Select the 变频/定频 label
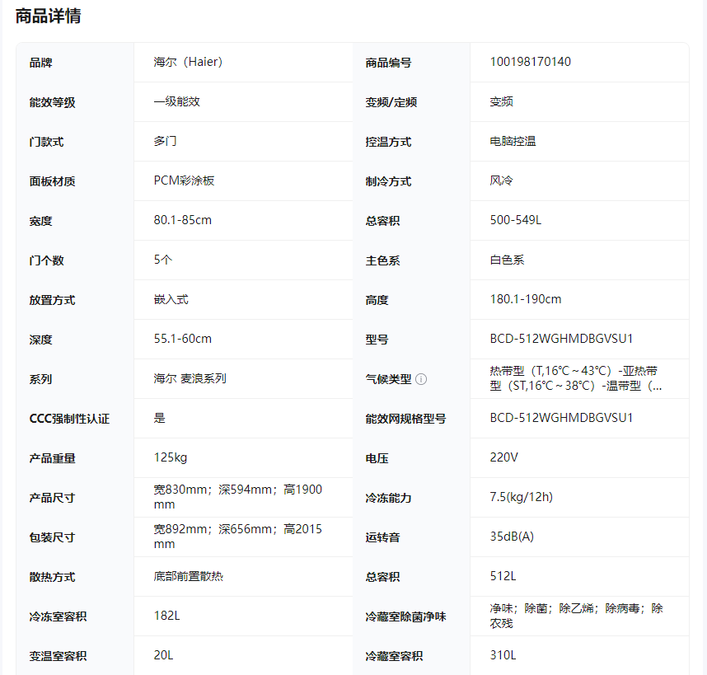Screen dimensions: 707x675 391,102
